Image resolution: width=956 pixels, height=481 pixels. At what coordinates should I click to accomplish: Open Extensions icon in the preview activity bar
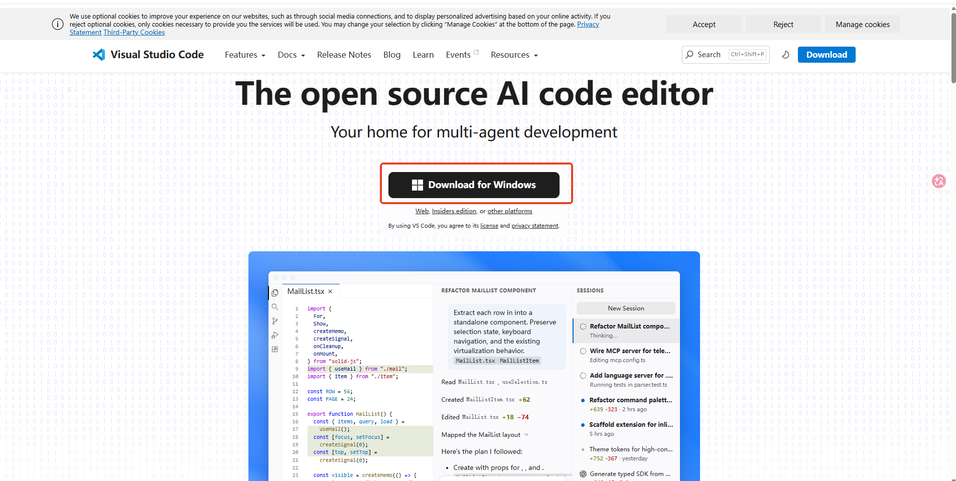[x=275, y=349]
